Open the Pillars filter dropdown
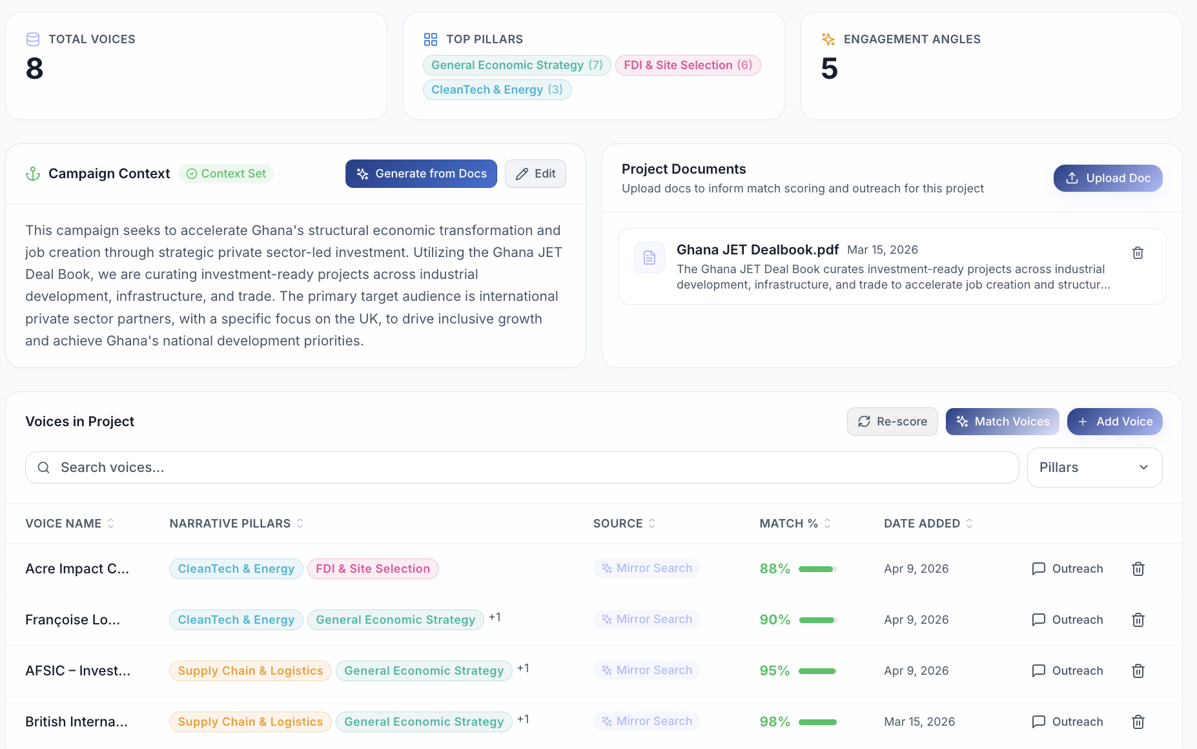 [1094, 467]
